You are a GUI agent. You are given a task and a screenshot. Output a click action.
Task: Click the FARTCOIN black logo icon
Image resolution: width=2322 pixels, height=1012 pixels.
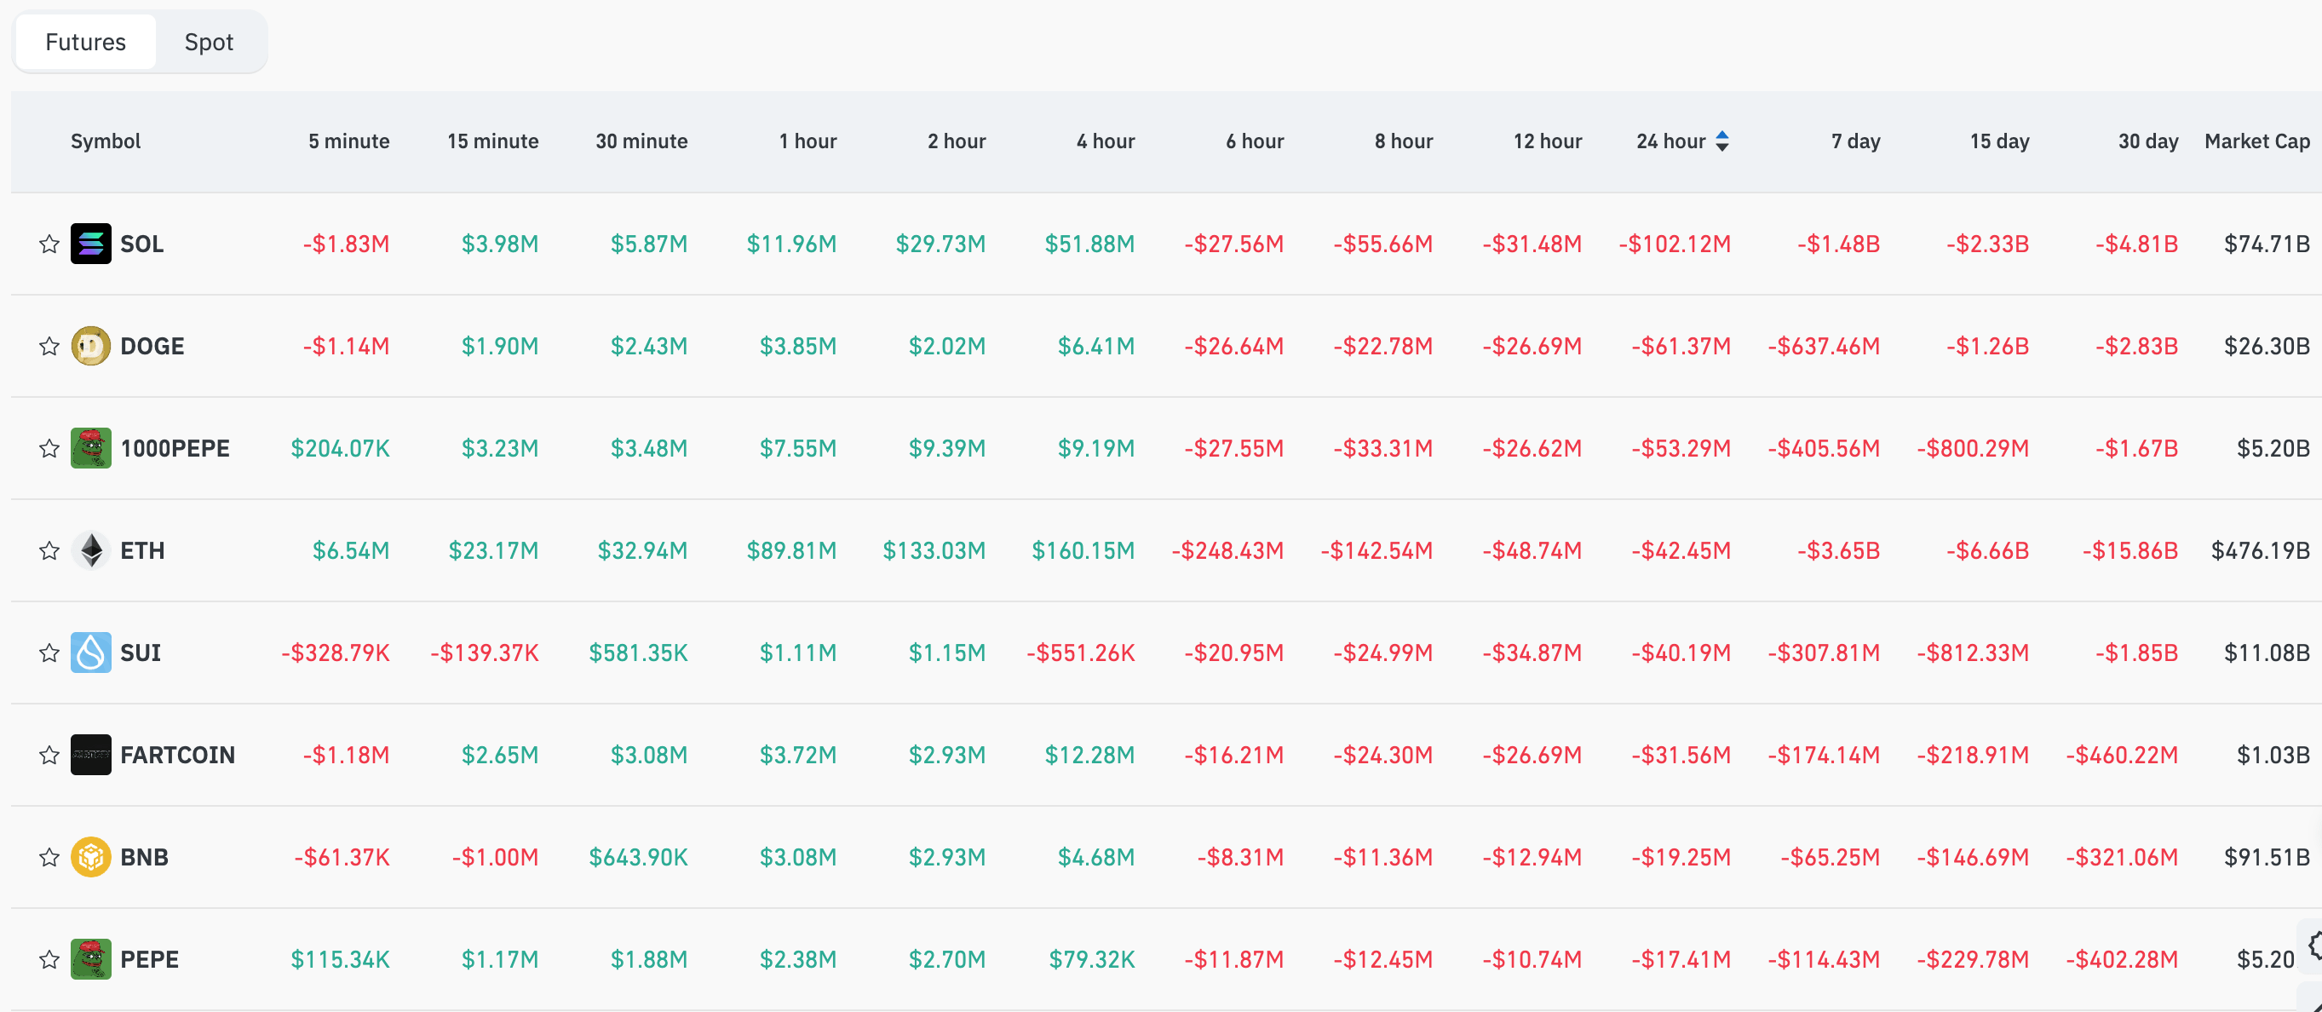pos(91,756)
